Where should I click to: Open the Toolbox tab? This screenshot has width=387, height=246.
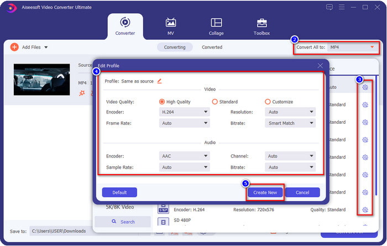pos(262,27)
